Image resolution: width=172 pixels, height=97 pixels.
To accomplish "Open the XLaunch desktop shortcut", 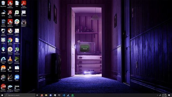I will pos(10,78).
